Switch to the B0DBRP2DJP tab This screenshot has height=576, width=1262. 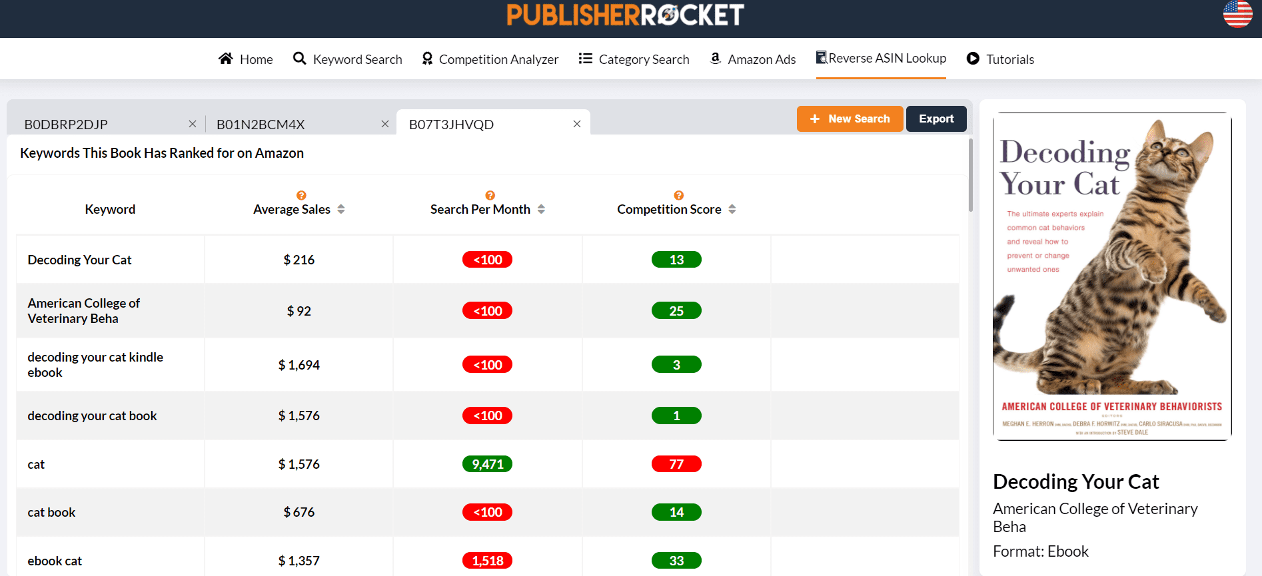pos(66,125)
